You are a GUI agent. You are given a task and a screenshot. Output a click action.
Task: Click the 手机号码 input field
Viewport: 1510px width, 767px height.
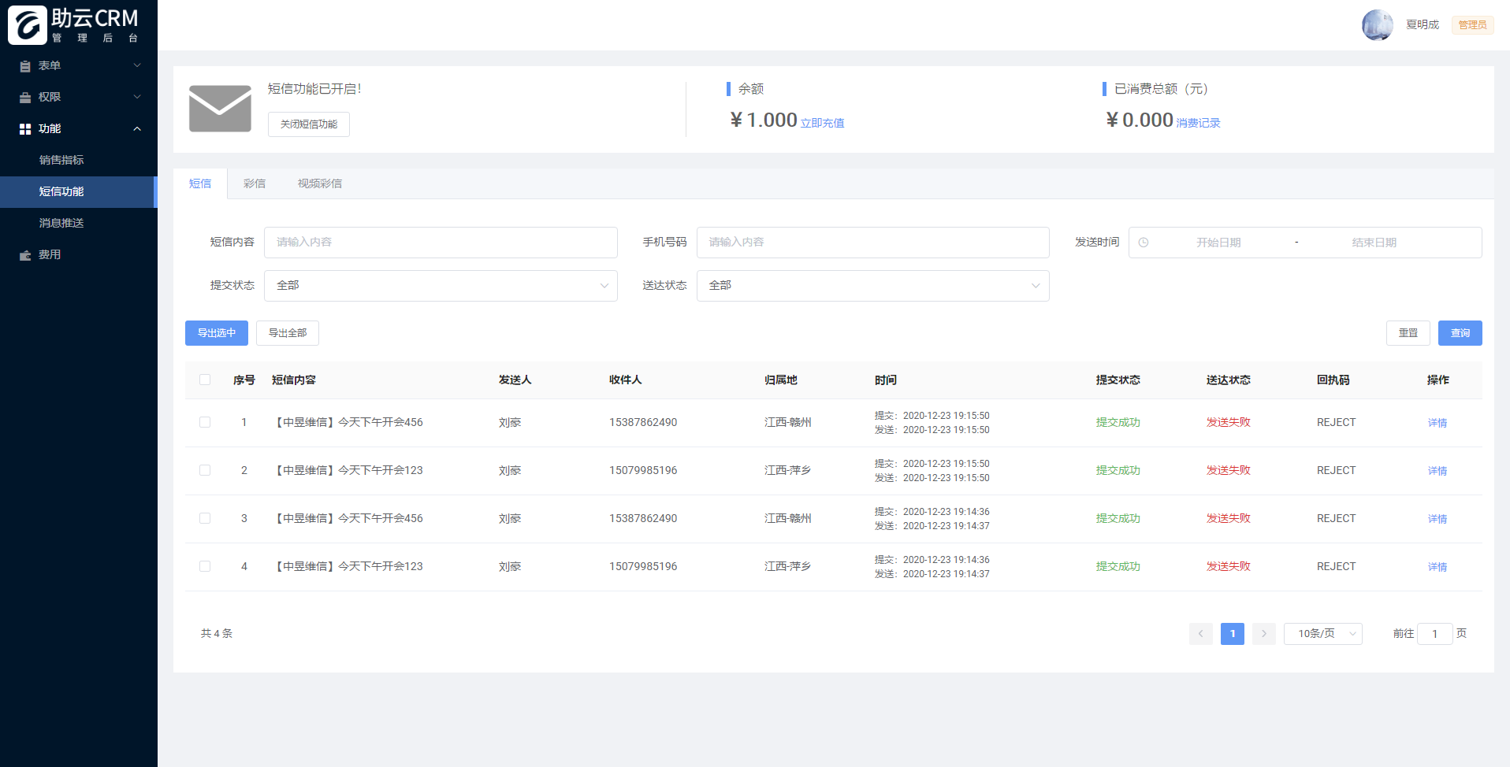tap(872, 243)
